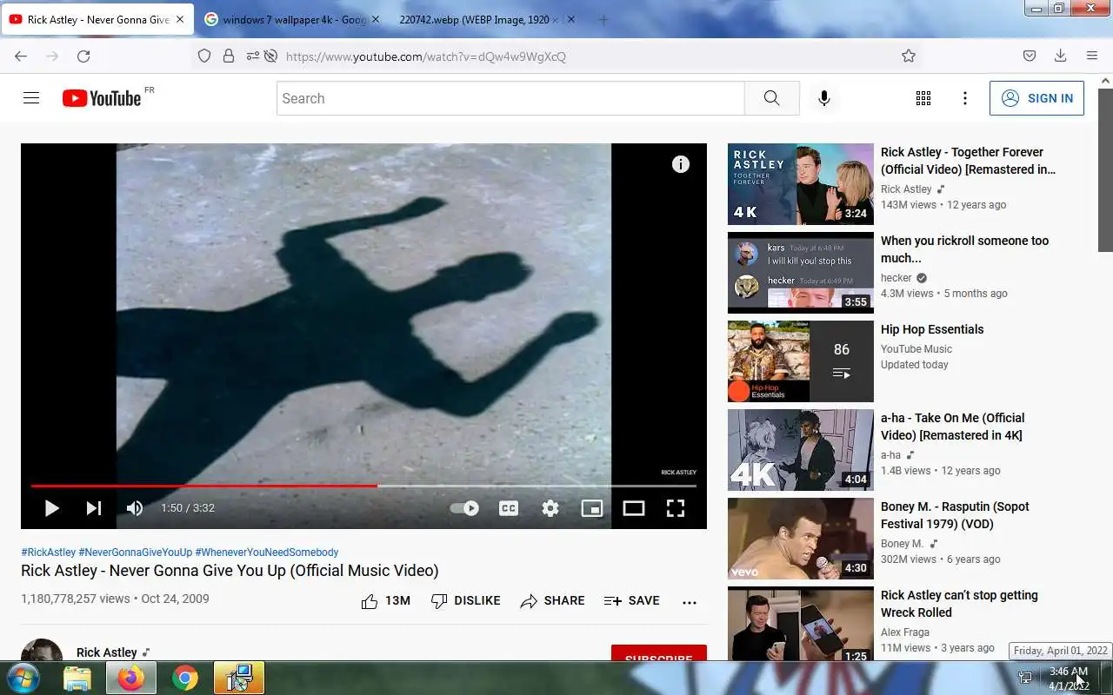Open the network icon in system tray
Viewport: 1113px width, 695px height.
(x=1026, y=678)
